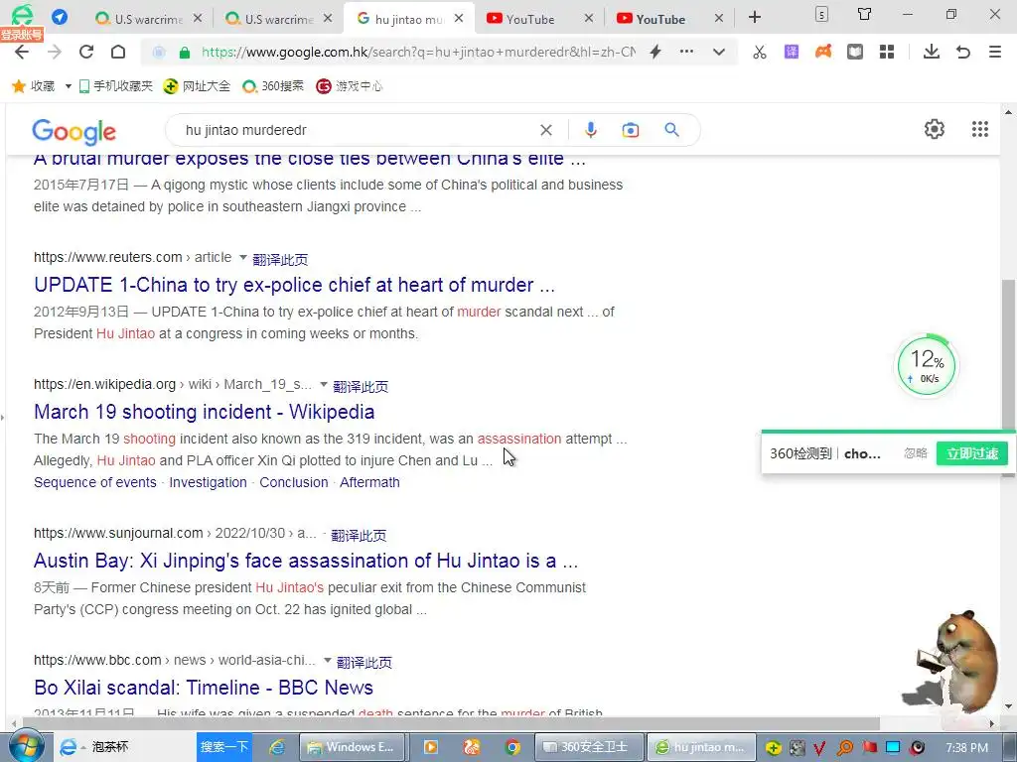Click 搜索一下 taskbar search button

tap(223, 747)
